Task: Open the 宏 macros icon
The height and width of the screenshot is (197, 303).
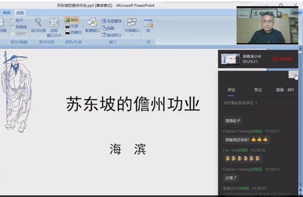Action: tap(148, 23)
